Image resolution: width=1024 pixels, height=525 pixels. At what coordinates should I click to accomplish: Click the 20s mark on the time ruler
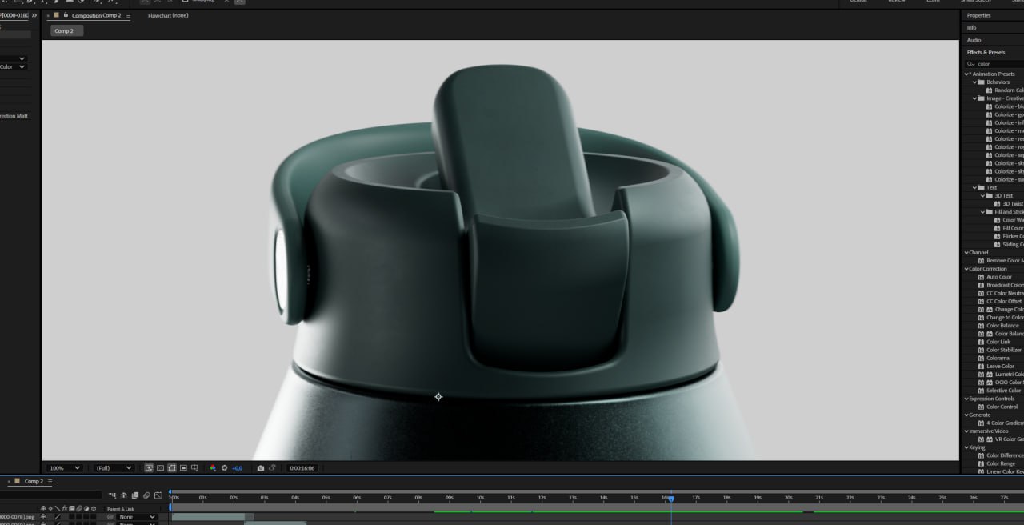(789, 498)
